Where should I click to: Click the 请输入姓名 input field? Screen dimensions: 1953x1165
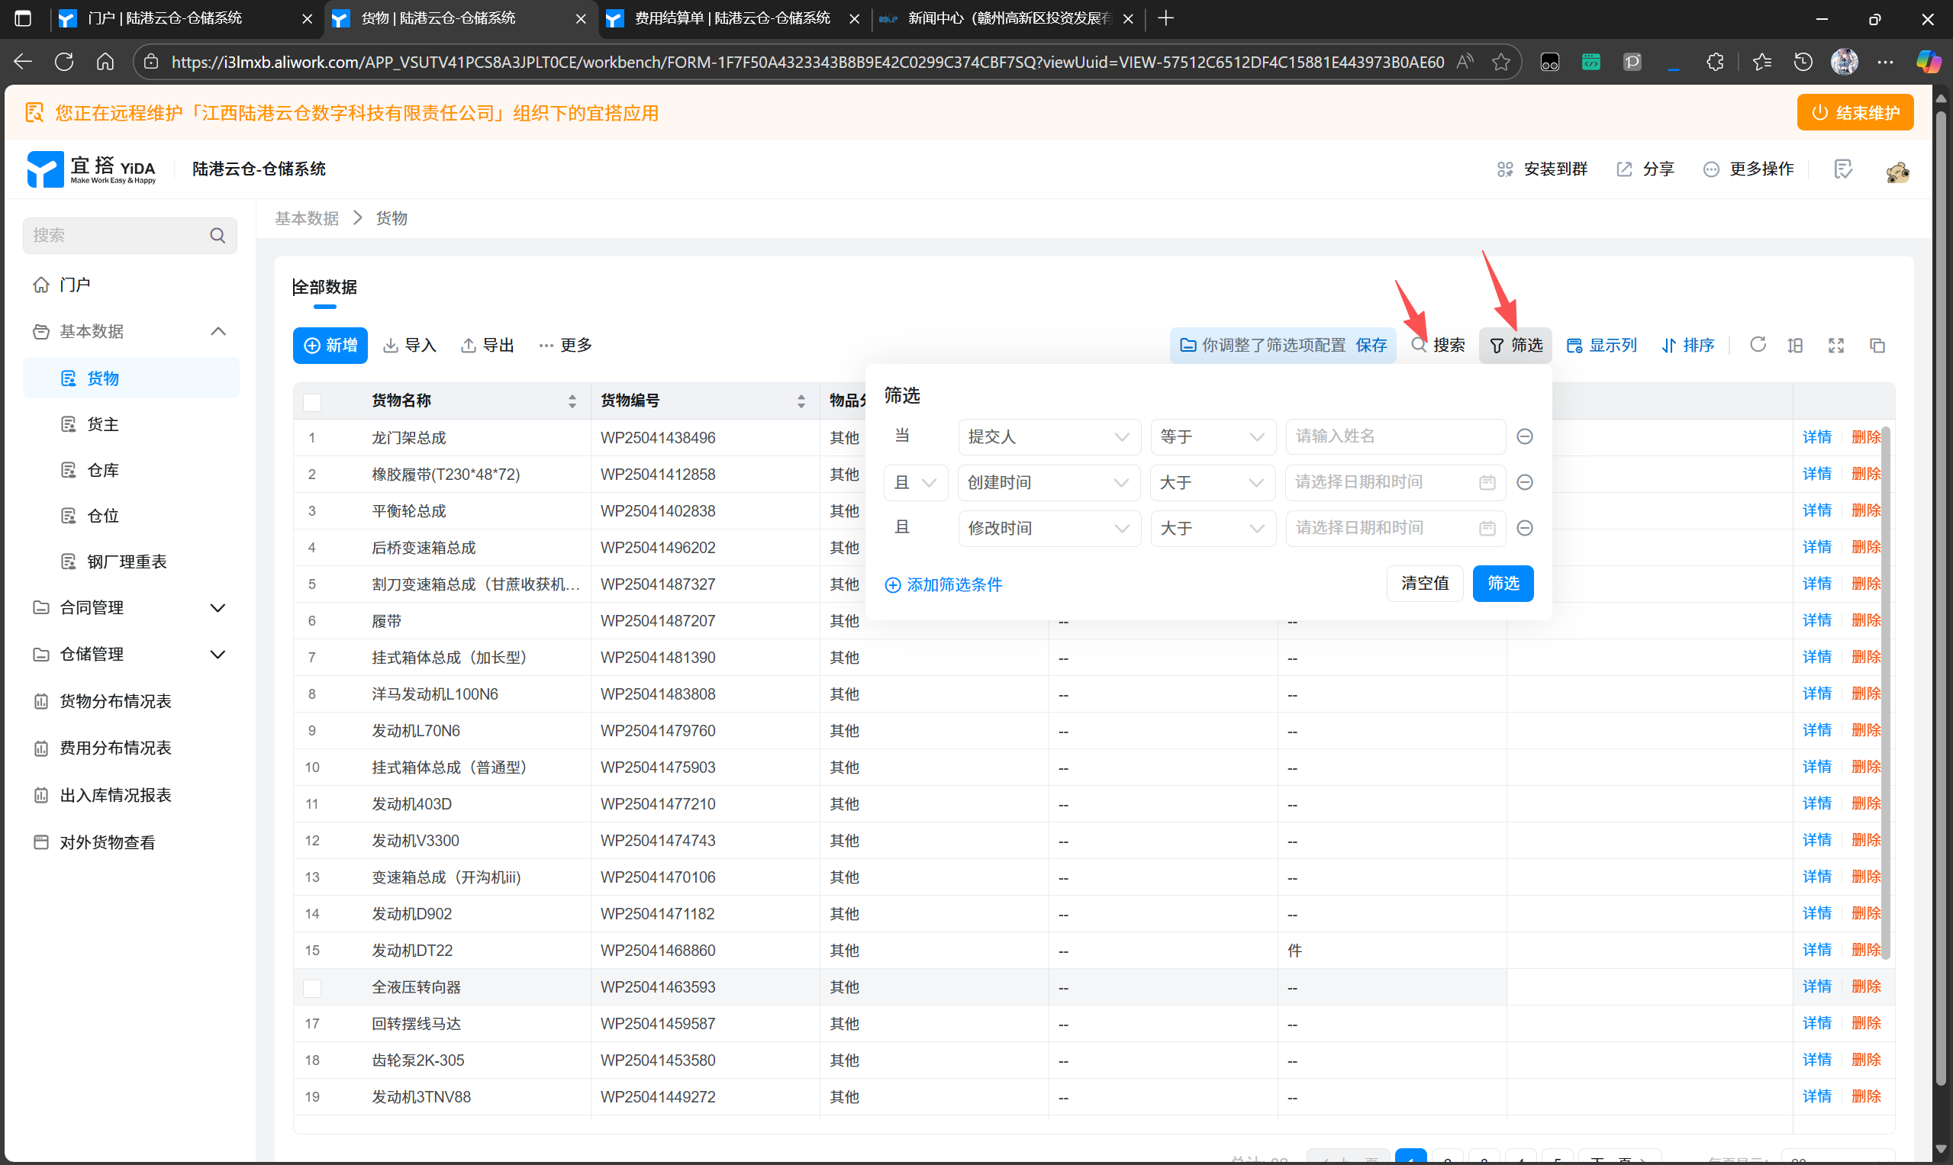(x=1394, y=436)
